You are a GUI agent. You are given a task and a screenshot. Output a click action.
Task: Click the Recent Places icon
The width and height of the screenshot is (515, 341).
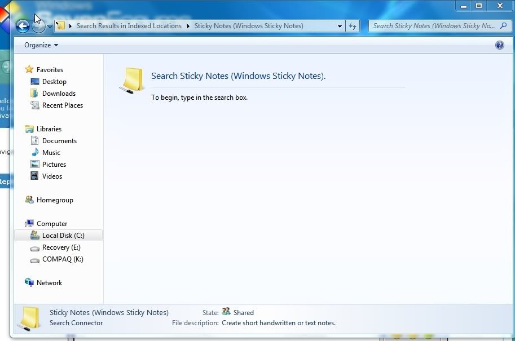tap(35, 105)
